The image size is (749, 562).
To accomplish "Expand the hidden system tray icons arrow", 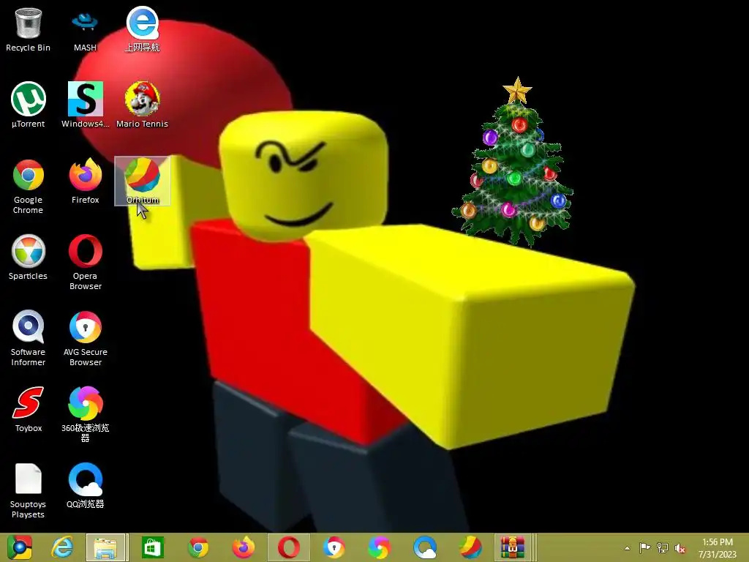I will 627,548.
